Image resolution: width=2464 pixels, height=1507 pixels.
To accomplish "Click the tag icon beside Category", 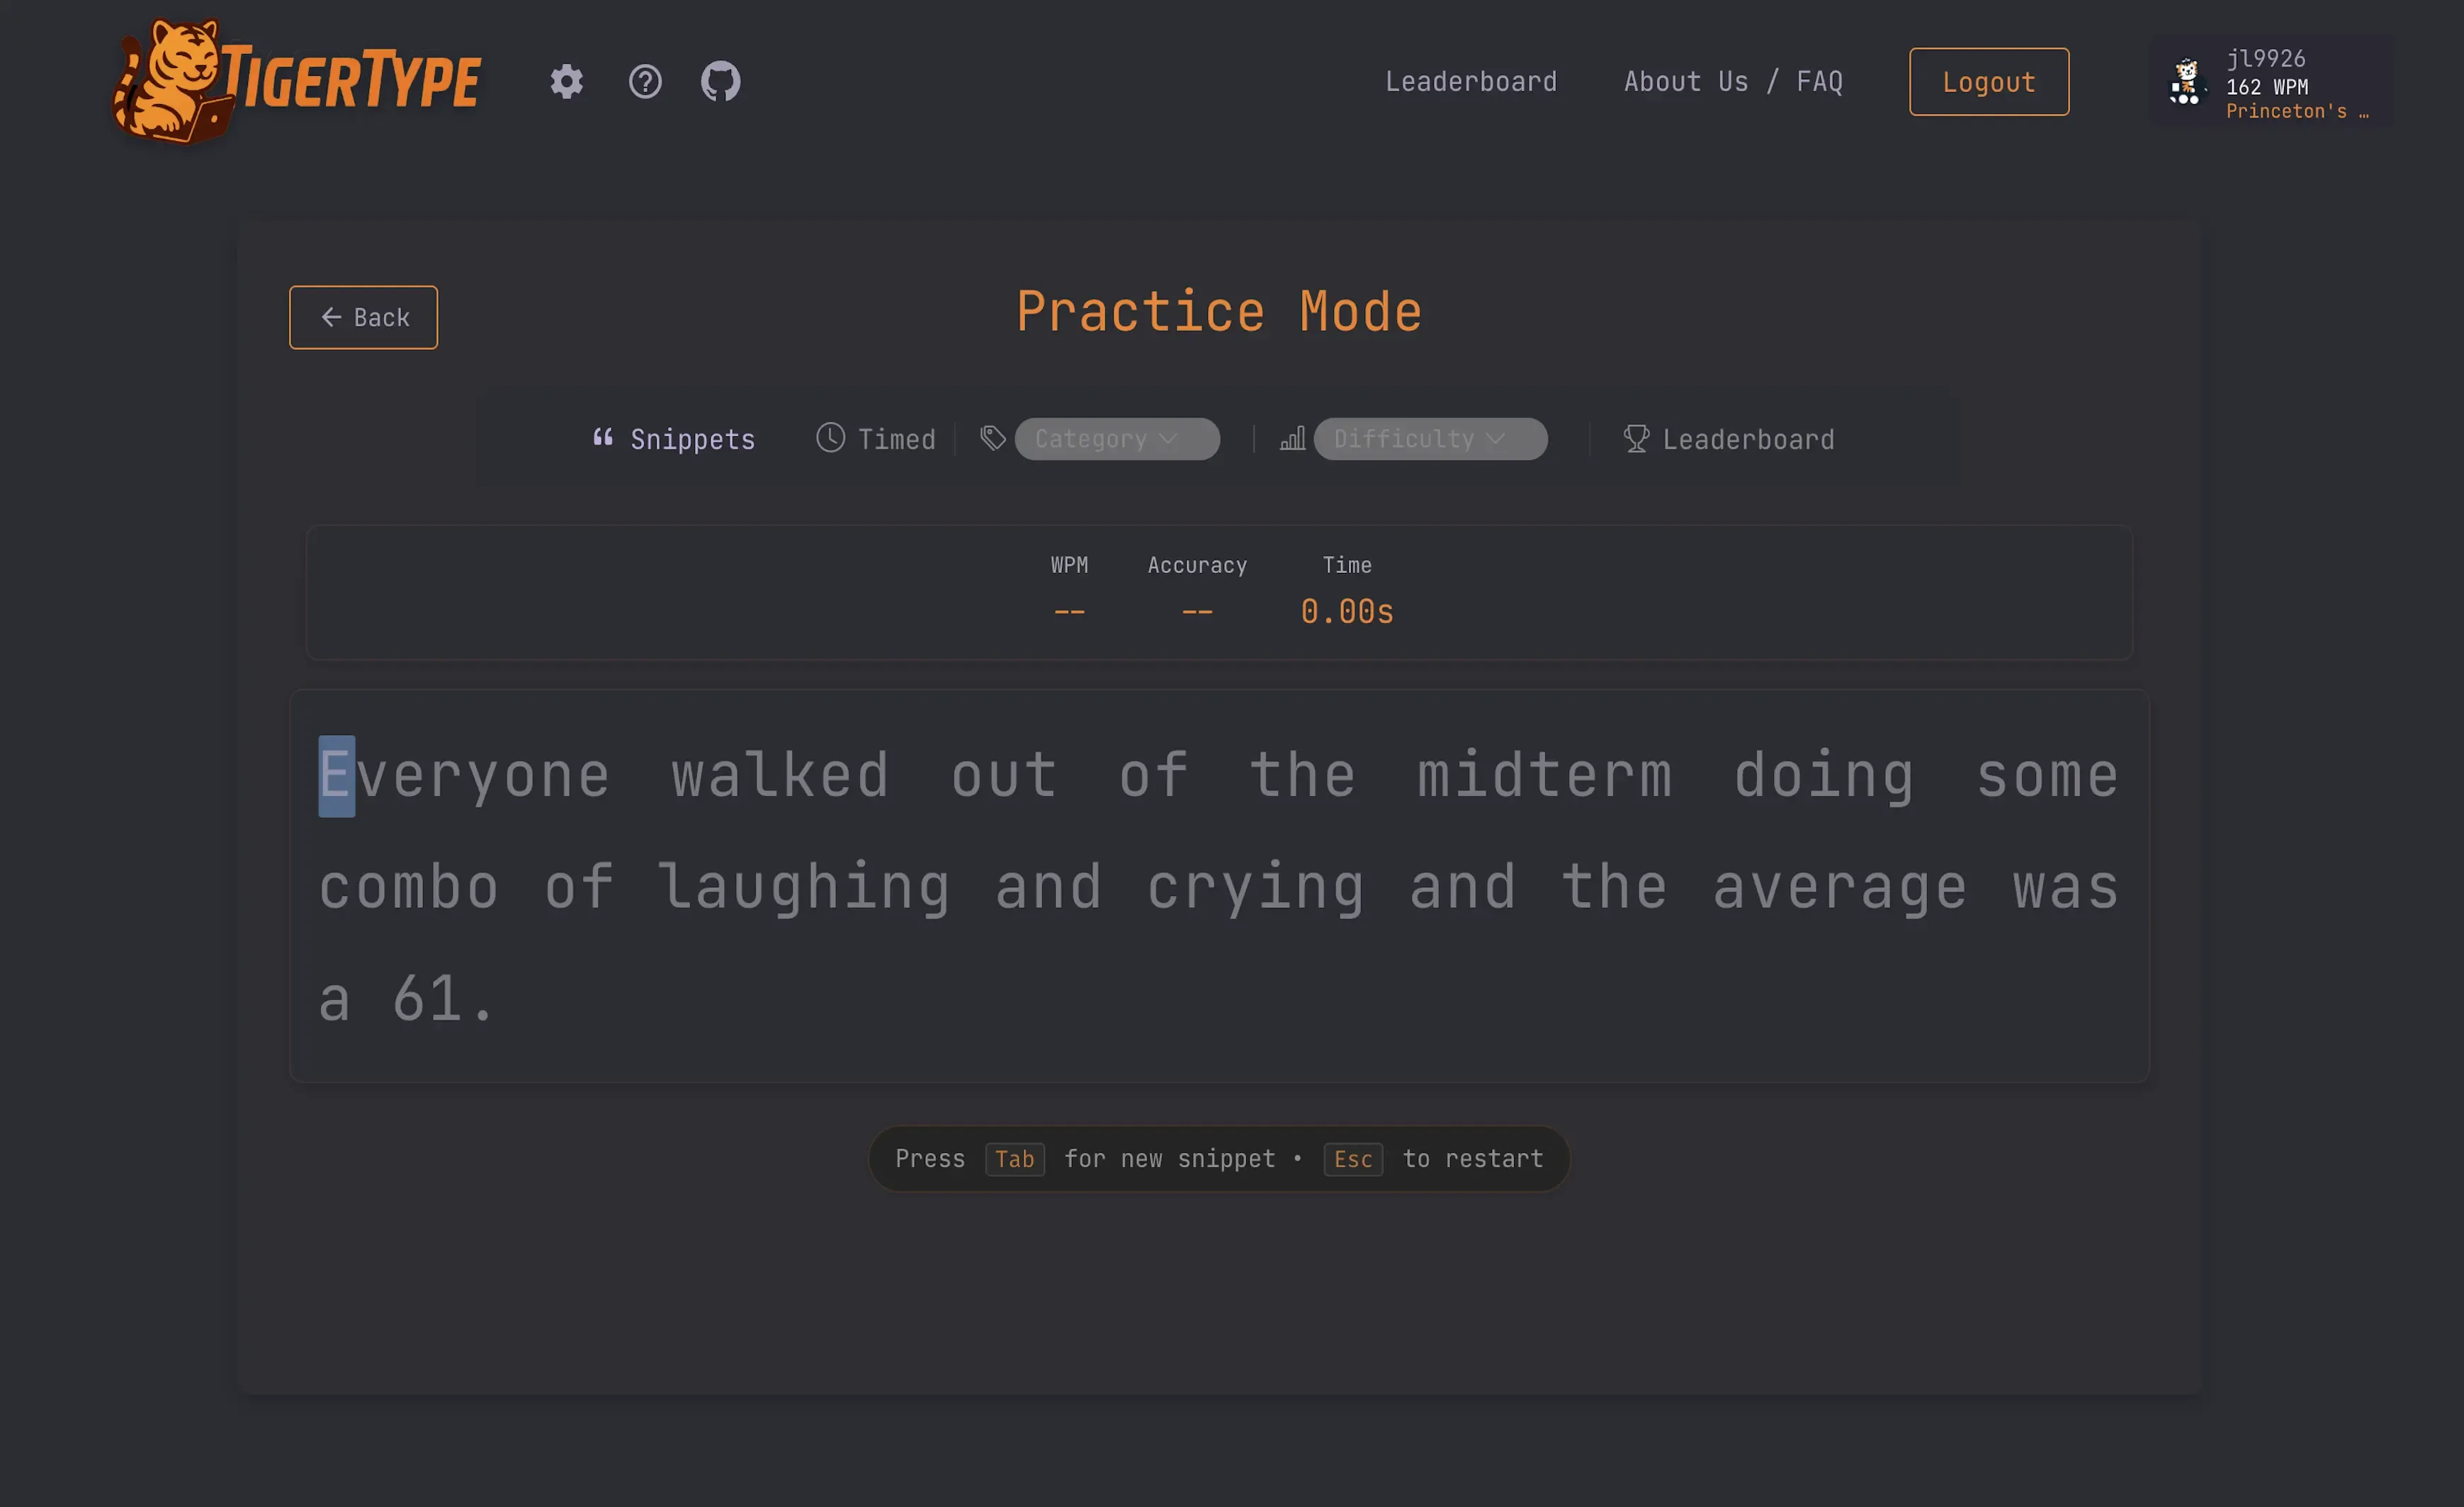I will (x=993, y=438).
